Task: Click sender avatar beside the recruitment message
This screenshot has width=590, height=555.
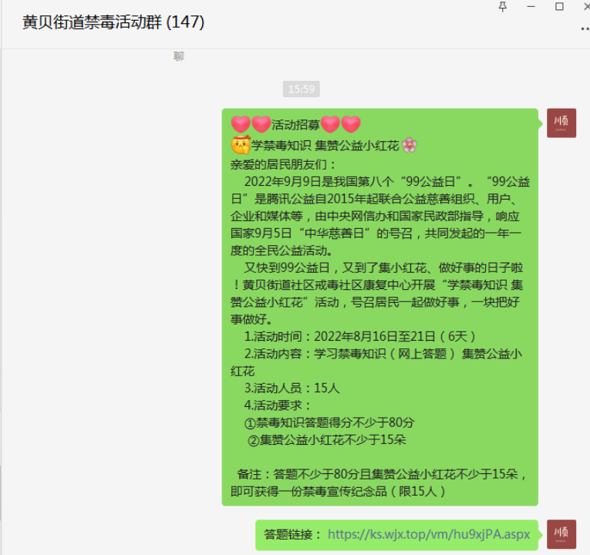Action: [561, 123]
